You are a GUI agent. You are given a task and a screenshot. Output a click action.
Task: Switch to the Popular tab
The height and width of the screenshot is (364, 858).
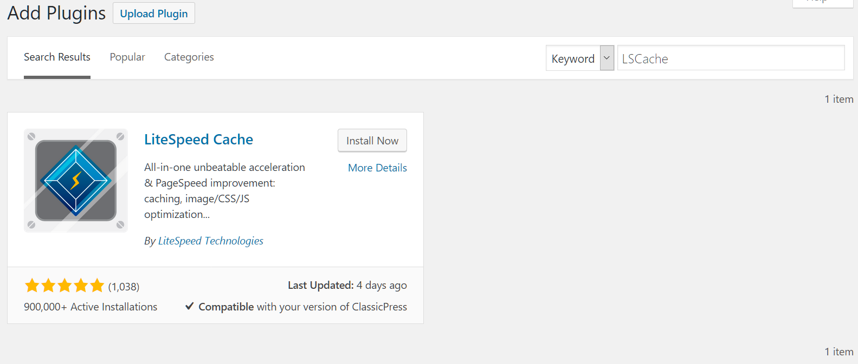(127, 57)
